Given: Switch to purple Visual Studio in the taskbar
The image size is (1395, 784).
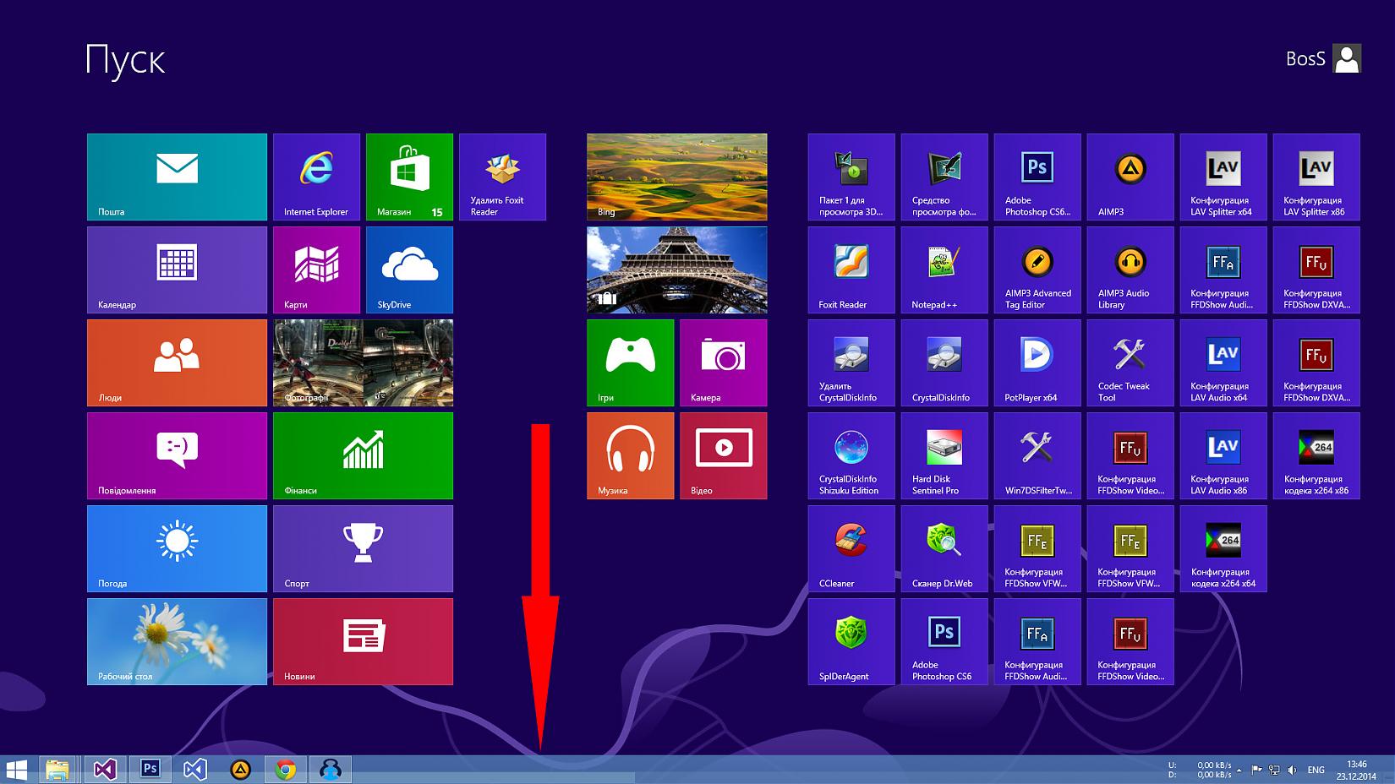Looking at the screenshot, I should click(105, 770).
